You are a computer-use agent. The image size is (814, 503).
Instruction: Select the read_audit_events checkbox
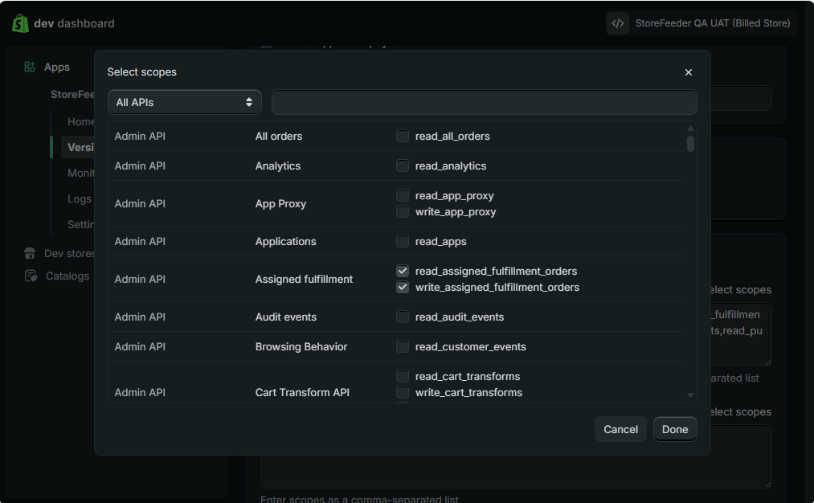pyautogui.click(x=403, y=317)
